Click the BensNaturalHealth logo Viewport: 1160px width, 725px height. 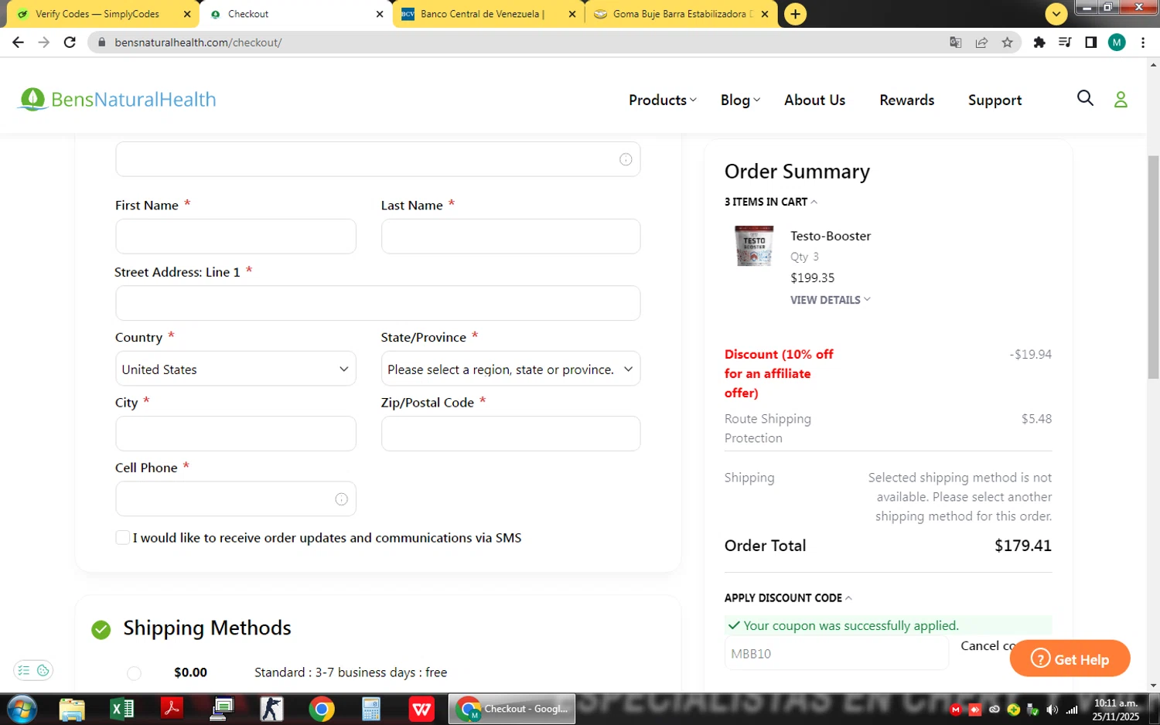[x=118, y=99]
